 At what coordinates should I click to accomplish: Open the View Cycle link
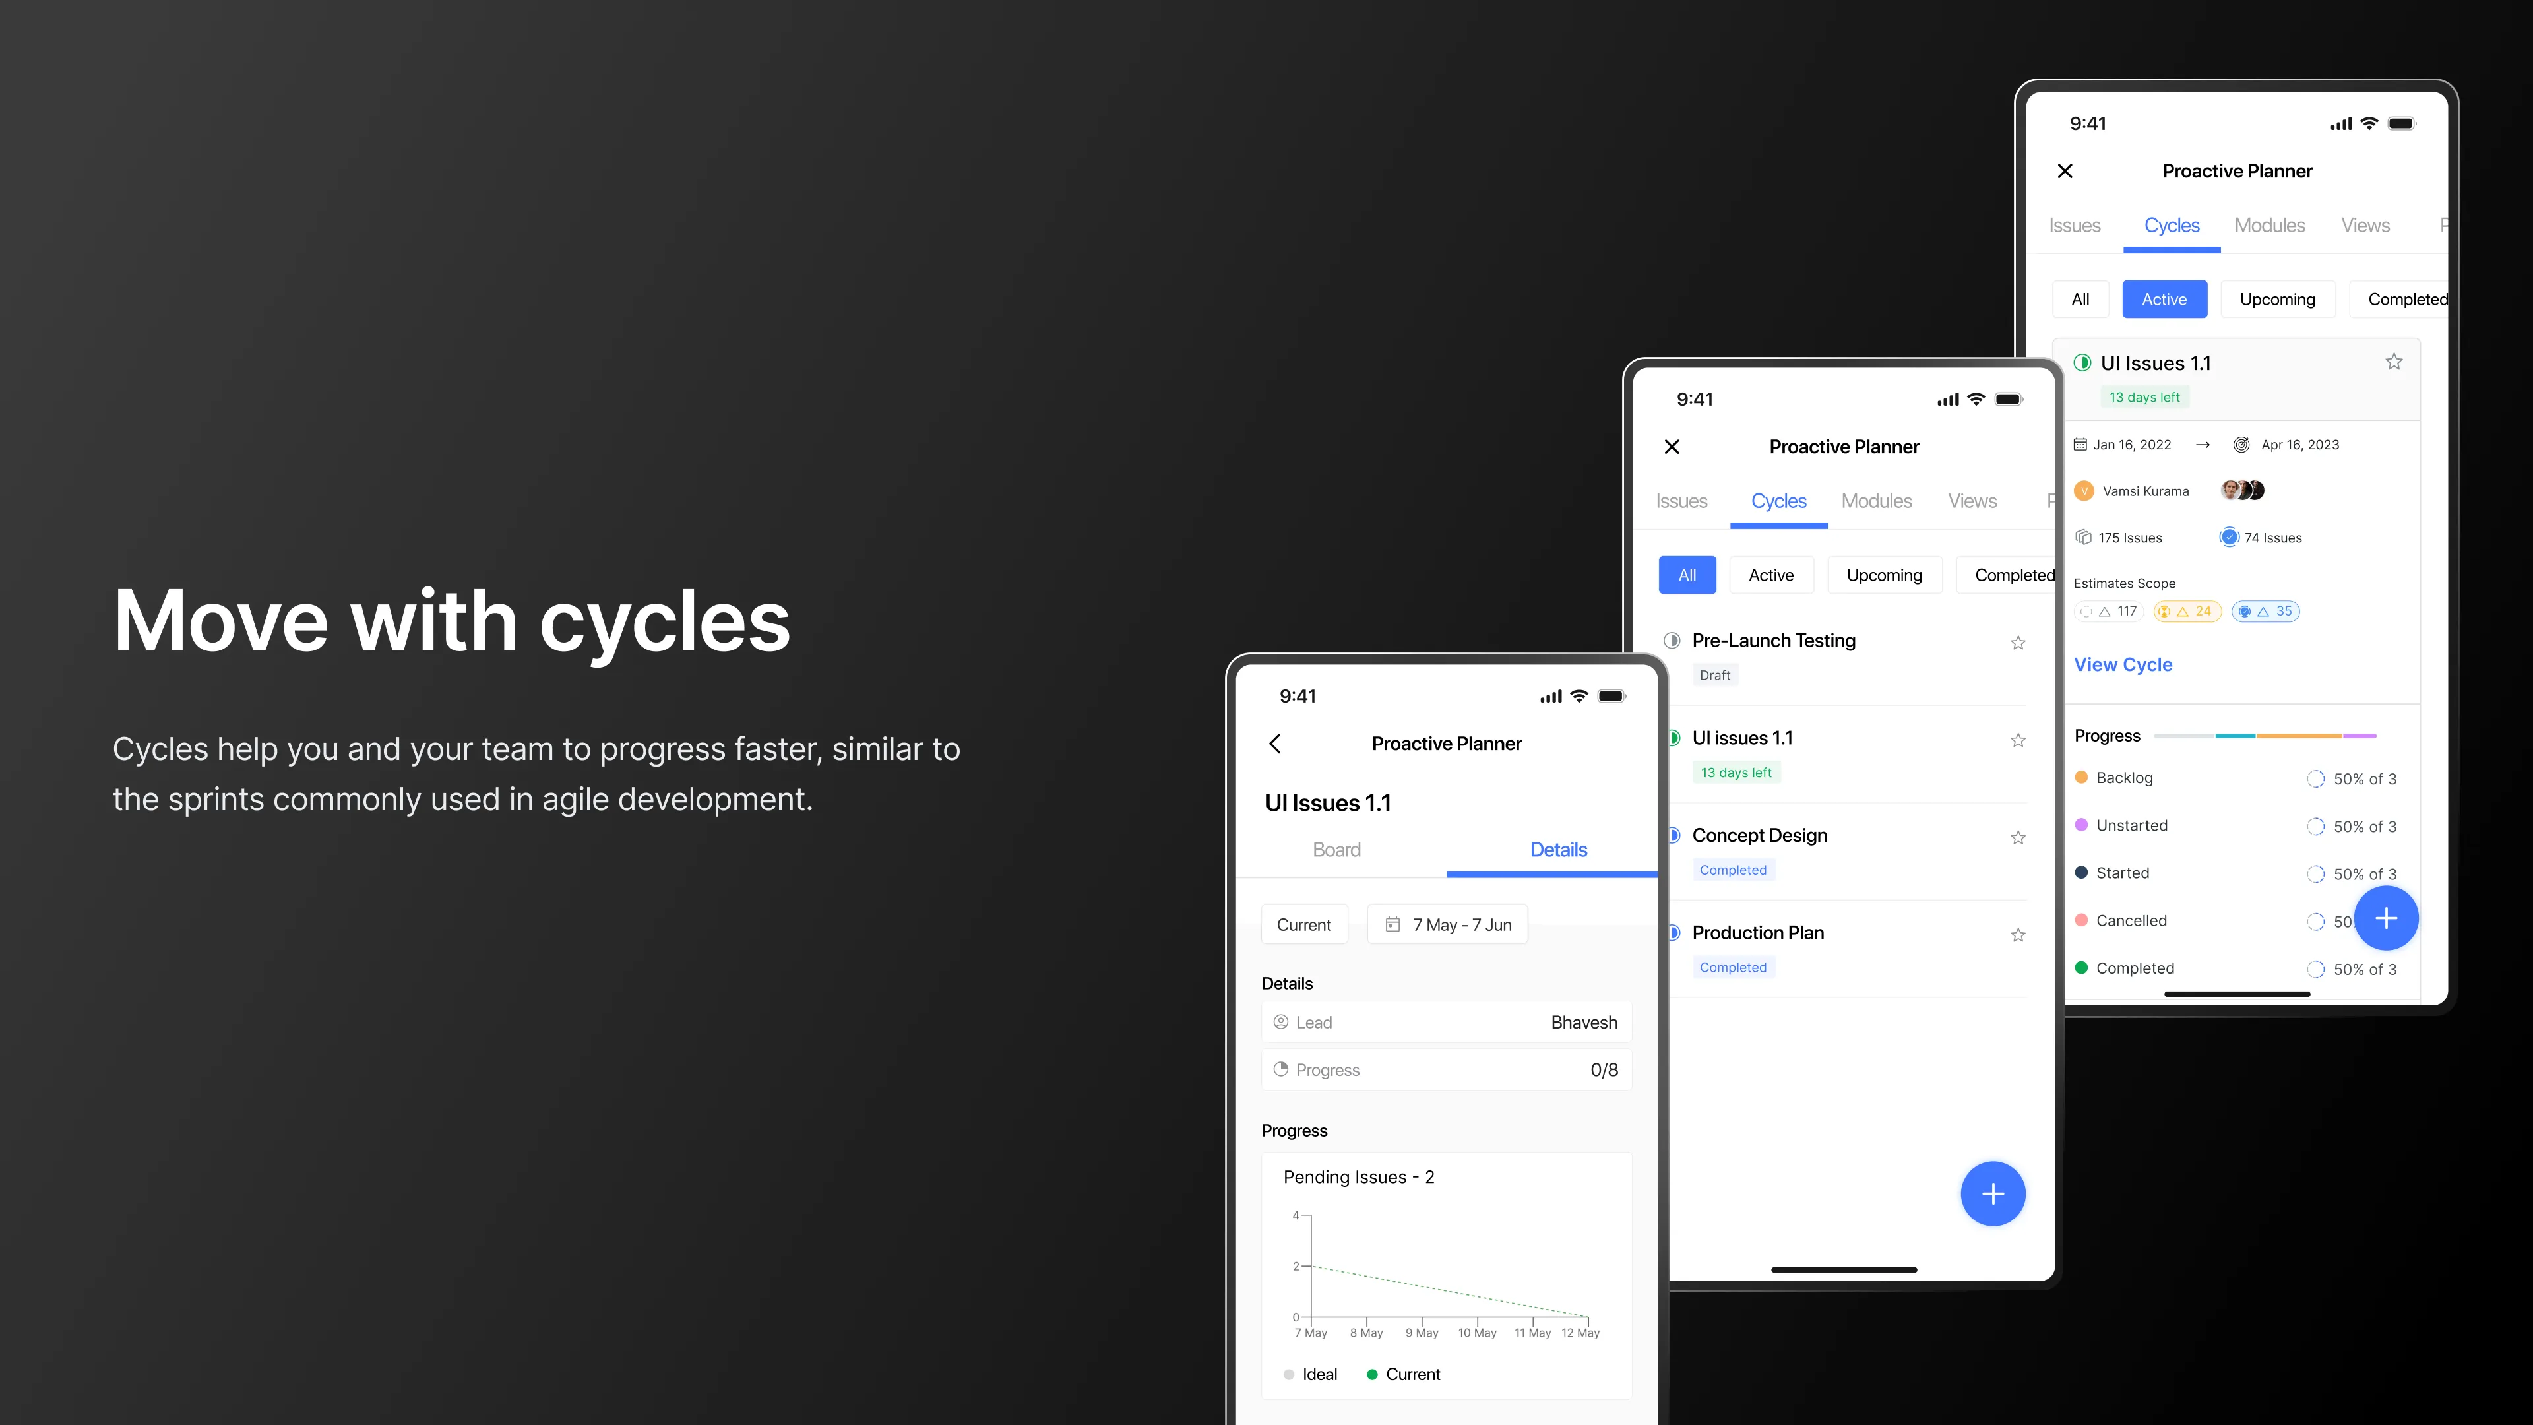pos(2123,665)
